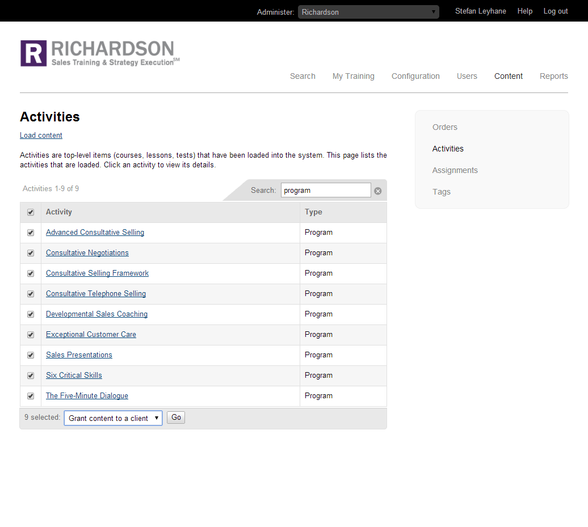Viewport: 588px width, 527px height.
Task: Click the Program type cell for Sales Presentations
Action: 343,355
